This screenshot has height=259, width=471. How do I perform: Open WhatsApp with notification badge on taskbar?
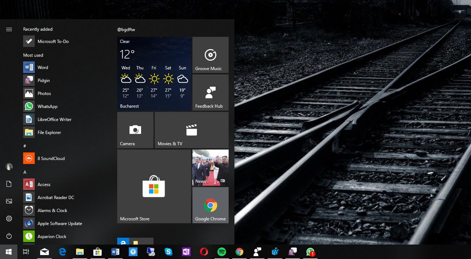pyautogui.click(x=310, y=252)
